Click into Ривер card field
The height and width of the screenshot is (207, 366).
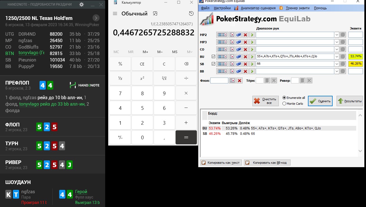(295, 81)
